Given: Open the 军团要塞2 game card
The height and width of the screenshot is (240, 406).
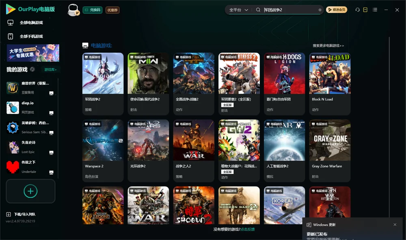Looking at the screenshot, I should [x=239, y=84].
